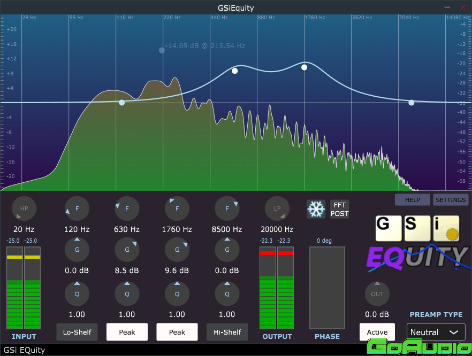472x356 pixels.
Task: Click the Q knob above Hi-Shelf
Action: [227, 293]
